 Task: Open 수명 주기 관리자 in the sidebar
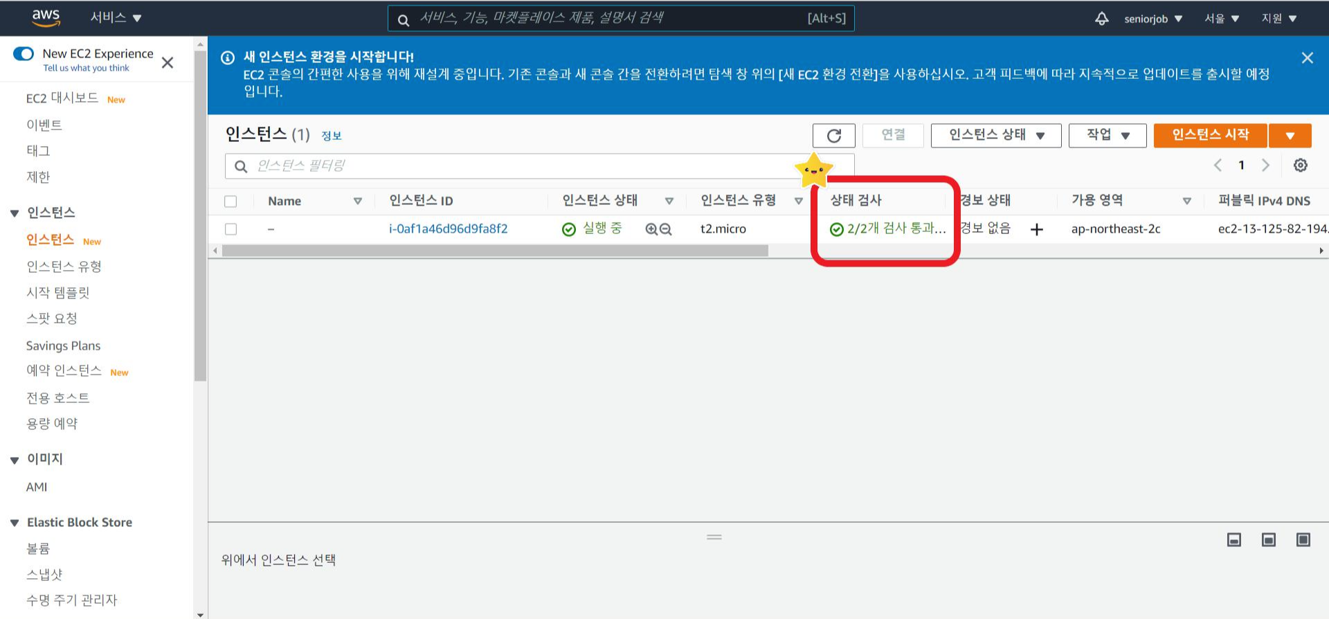pos(72,600)
